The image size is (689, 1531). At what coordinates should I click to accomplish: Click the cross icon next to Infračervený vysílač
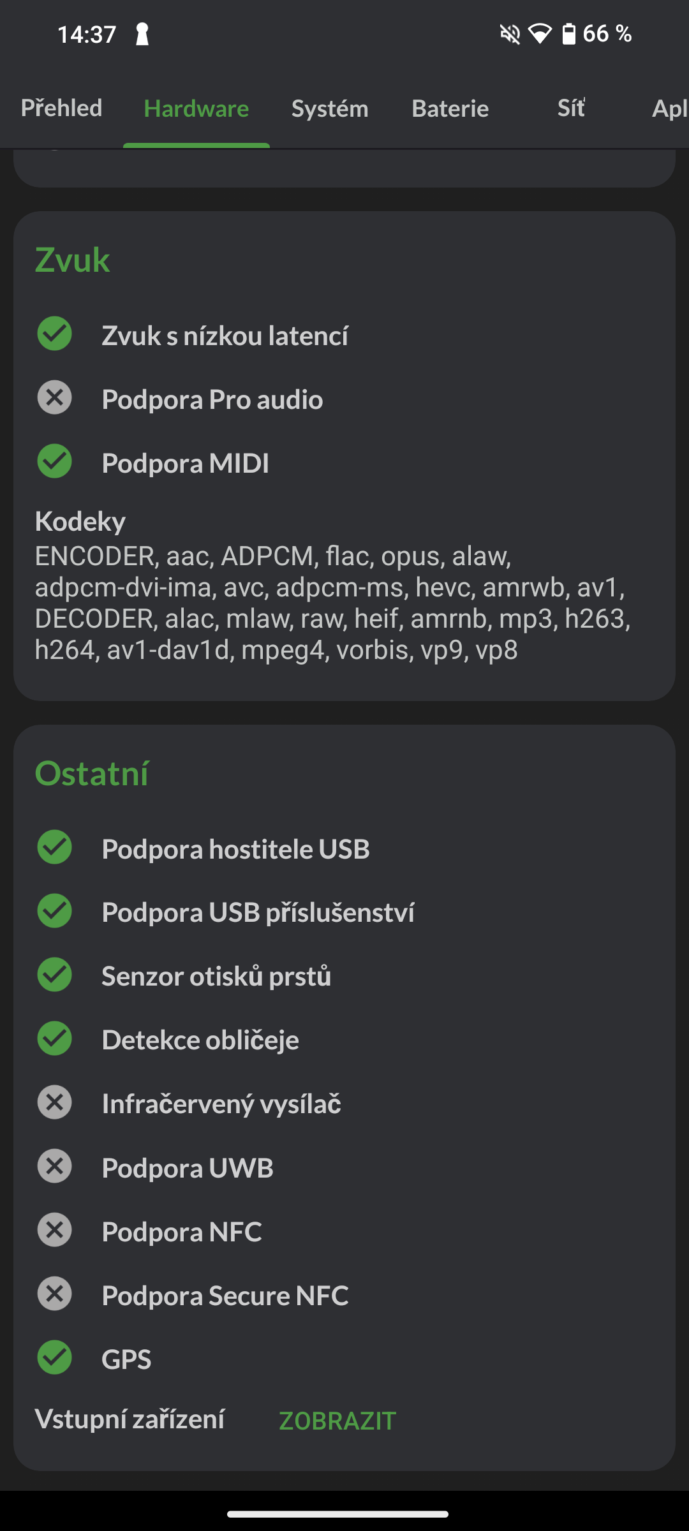coord(54,1103)
